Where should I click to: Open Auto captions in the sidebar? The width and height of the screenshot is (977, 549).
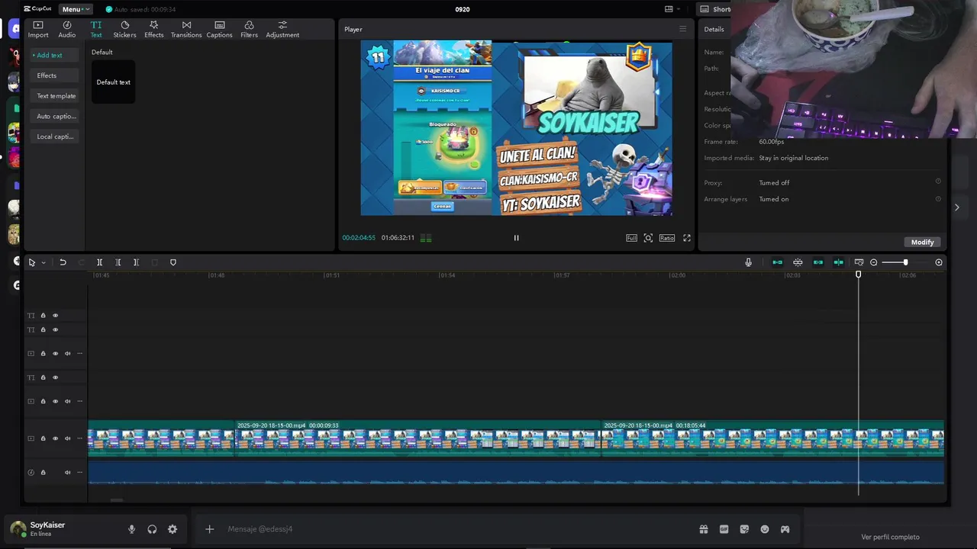tap(56, 117)
